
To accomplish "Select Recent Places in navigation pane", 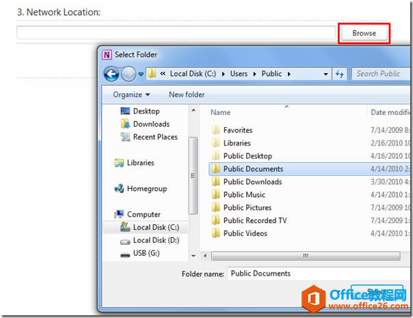I will [x=155, y=137].
